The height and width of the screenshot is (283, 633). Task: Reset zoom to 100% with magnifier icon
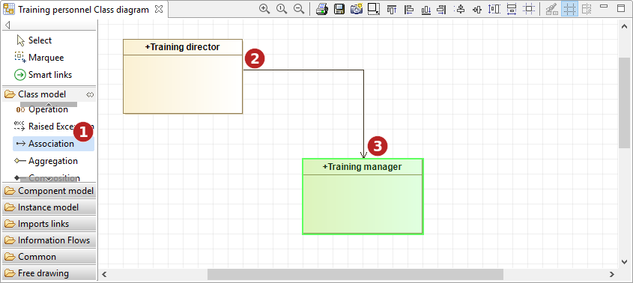pyautogui.click(x=282, y=9)
